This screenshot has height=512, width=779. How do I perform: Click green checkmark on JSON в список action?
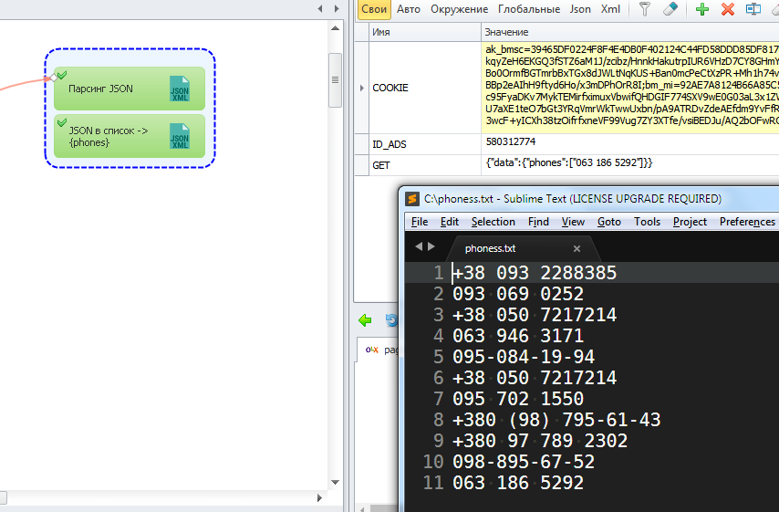tap(62, 122)
